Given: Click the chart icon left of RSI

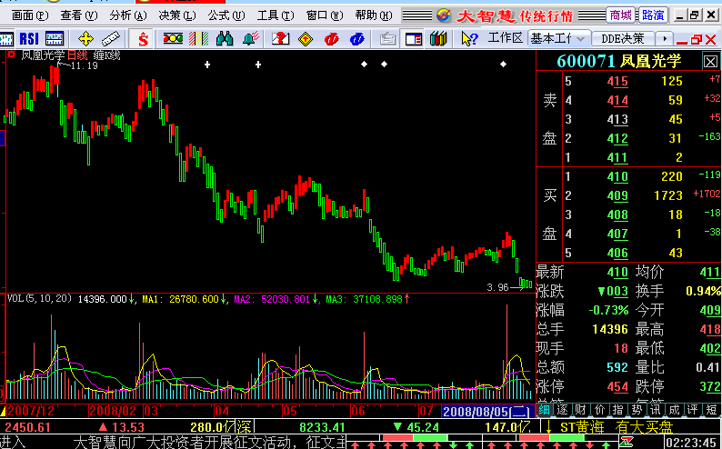Looking at the screenshot, I should tap(6, 39).
